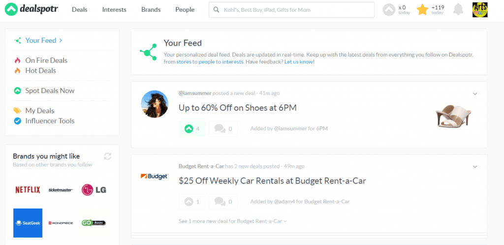This screenshot has height=245, width=504.
Task: Expand options chevron on iamsummer's post
Action: (x=475, y=94)
